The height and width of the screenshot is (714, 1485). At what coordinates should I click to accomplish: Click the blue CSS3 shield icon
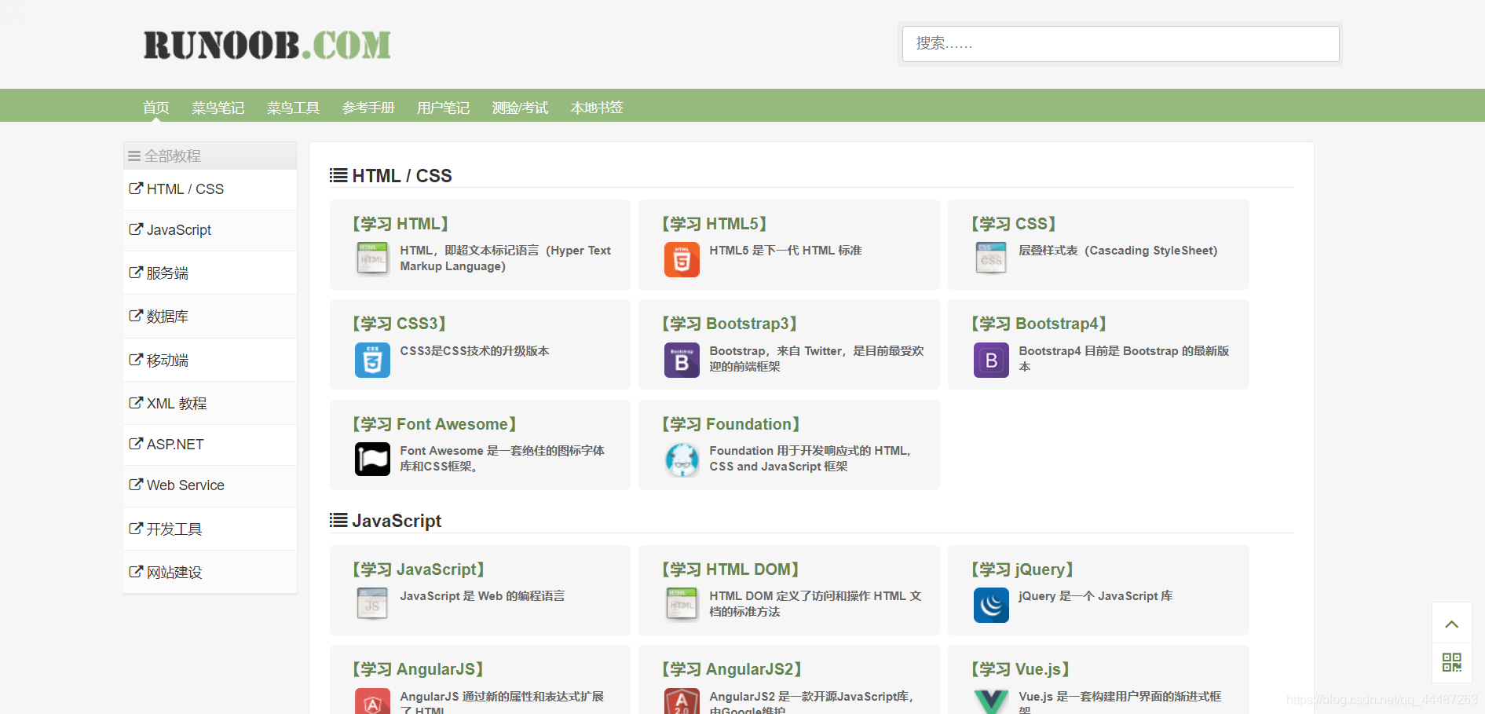[372, 360]
